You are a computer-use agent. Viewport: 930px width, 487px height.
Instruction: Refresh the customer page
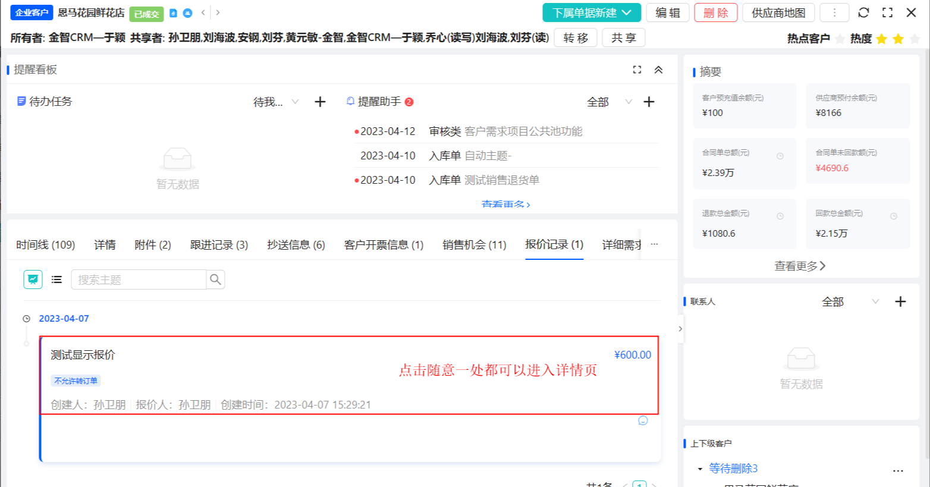click(x=864, y=12)
